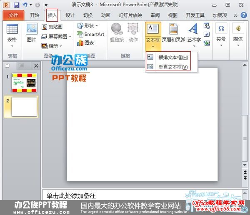Select slide 1 thumbnail

tap(24, 82)
